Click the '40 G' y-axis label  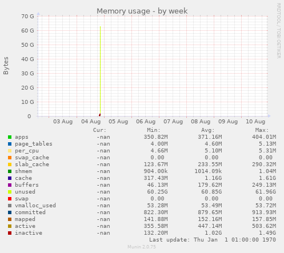click(x=27, y=59)
